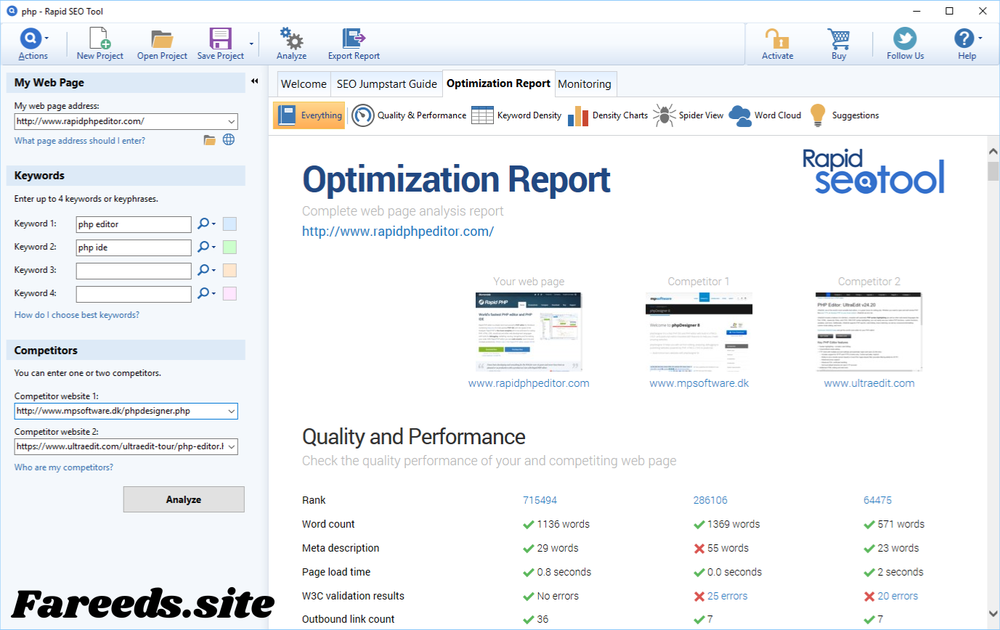Open the Density Charts view
Viewport: 1000px width, 630px height.
click(x=608, y=115)
